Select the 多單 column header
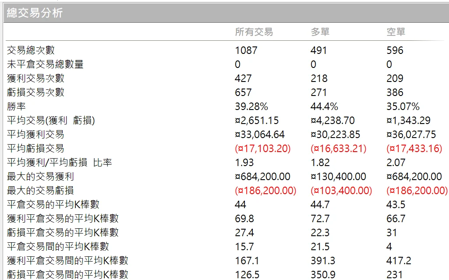 pos(320,32)
